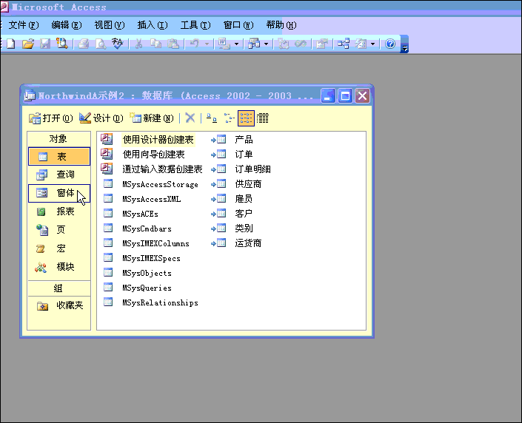Click the Delete X icon in database window
This screenshot has width=522, height=423.
click(x=190, y=118)
